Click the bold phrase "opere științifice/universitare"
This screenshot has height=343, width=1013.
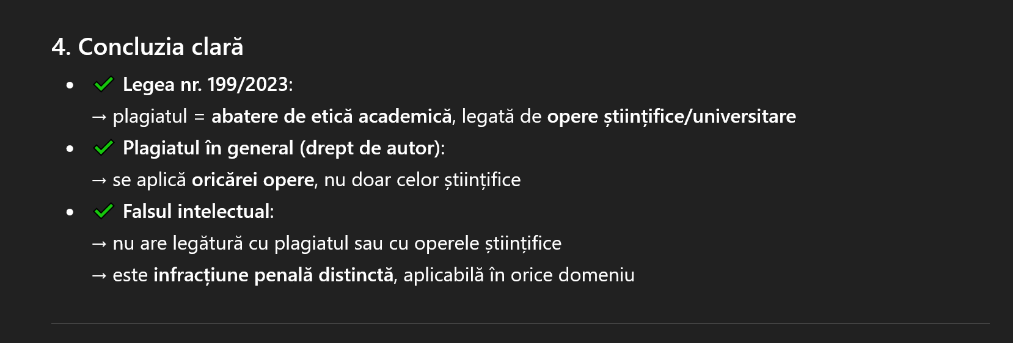tap(671, 116)
